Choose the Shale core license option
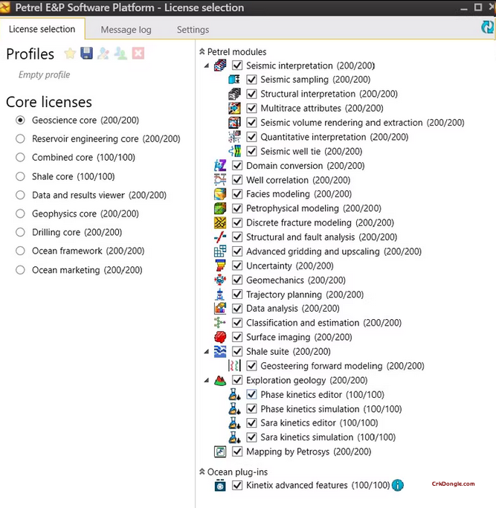Screen dimensions: 496x508 (x=20, y=176)
